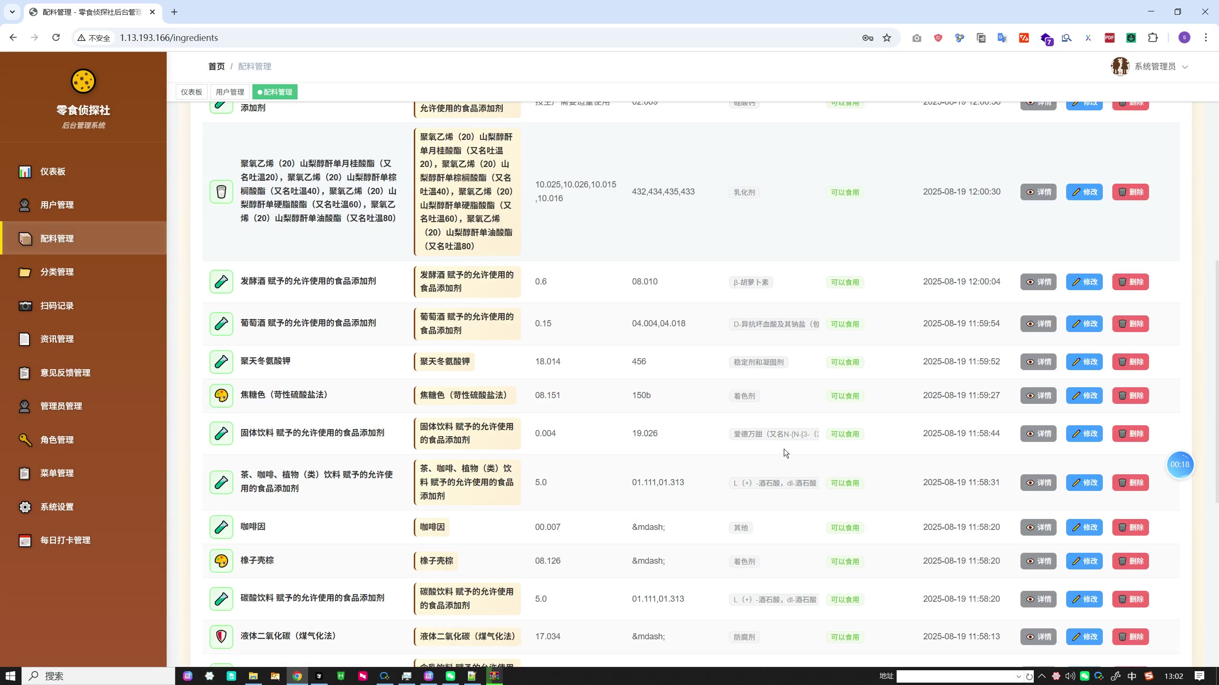
Task: Switch to the 仪表板 tab
Action: pos(190,91)
